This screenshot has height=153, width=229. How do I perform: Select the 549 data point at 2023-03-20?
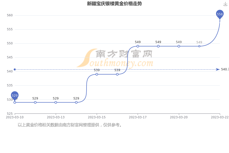click(179, 46)
